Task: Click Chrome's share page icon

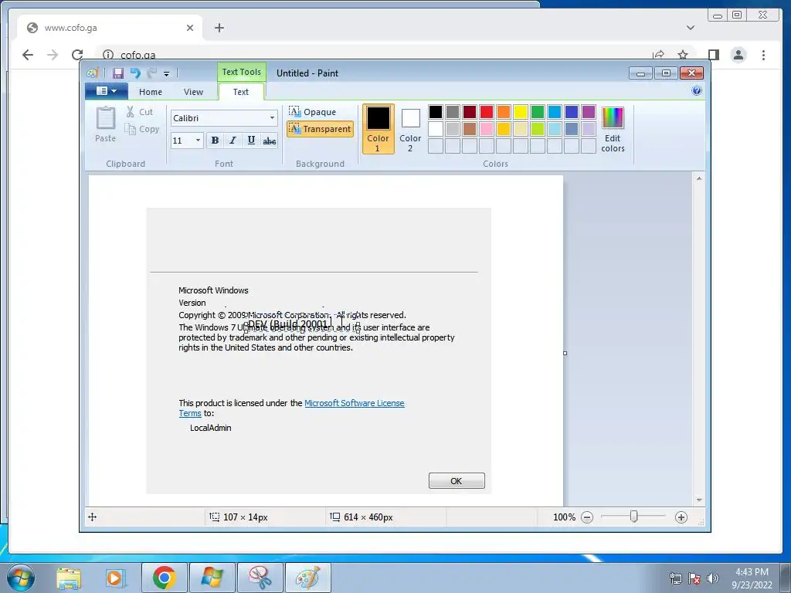Action: pos(658,55)
